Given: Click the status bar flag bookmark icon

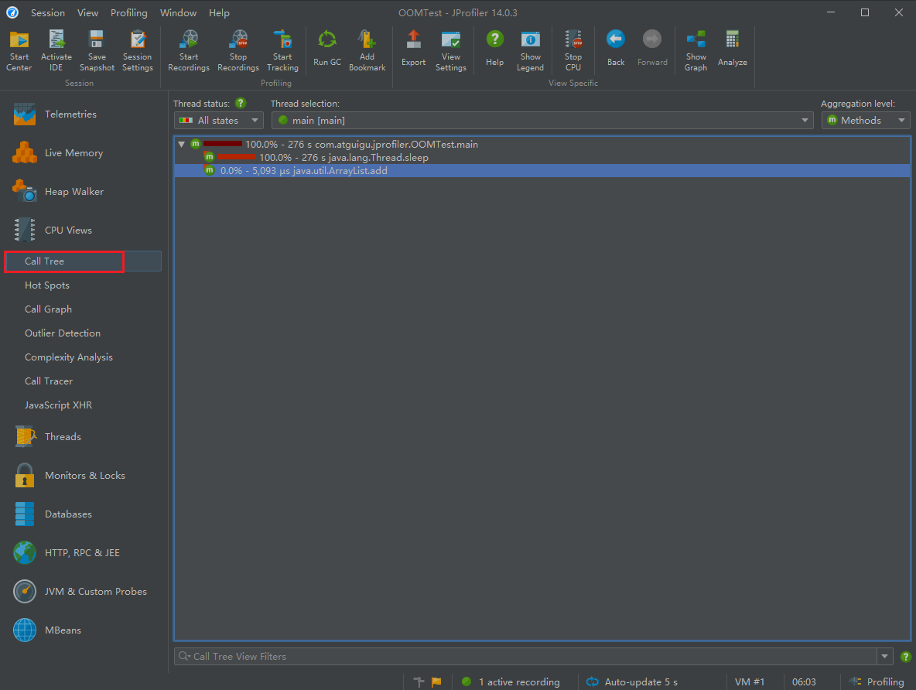Looking at the screenshot, I should (x=436, y=681).
